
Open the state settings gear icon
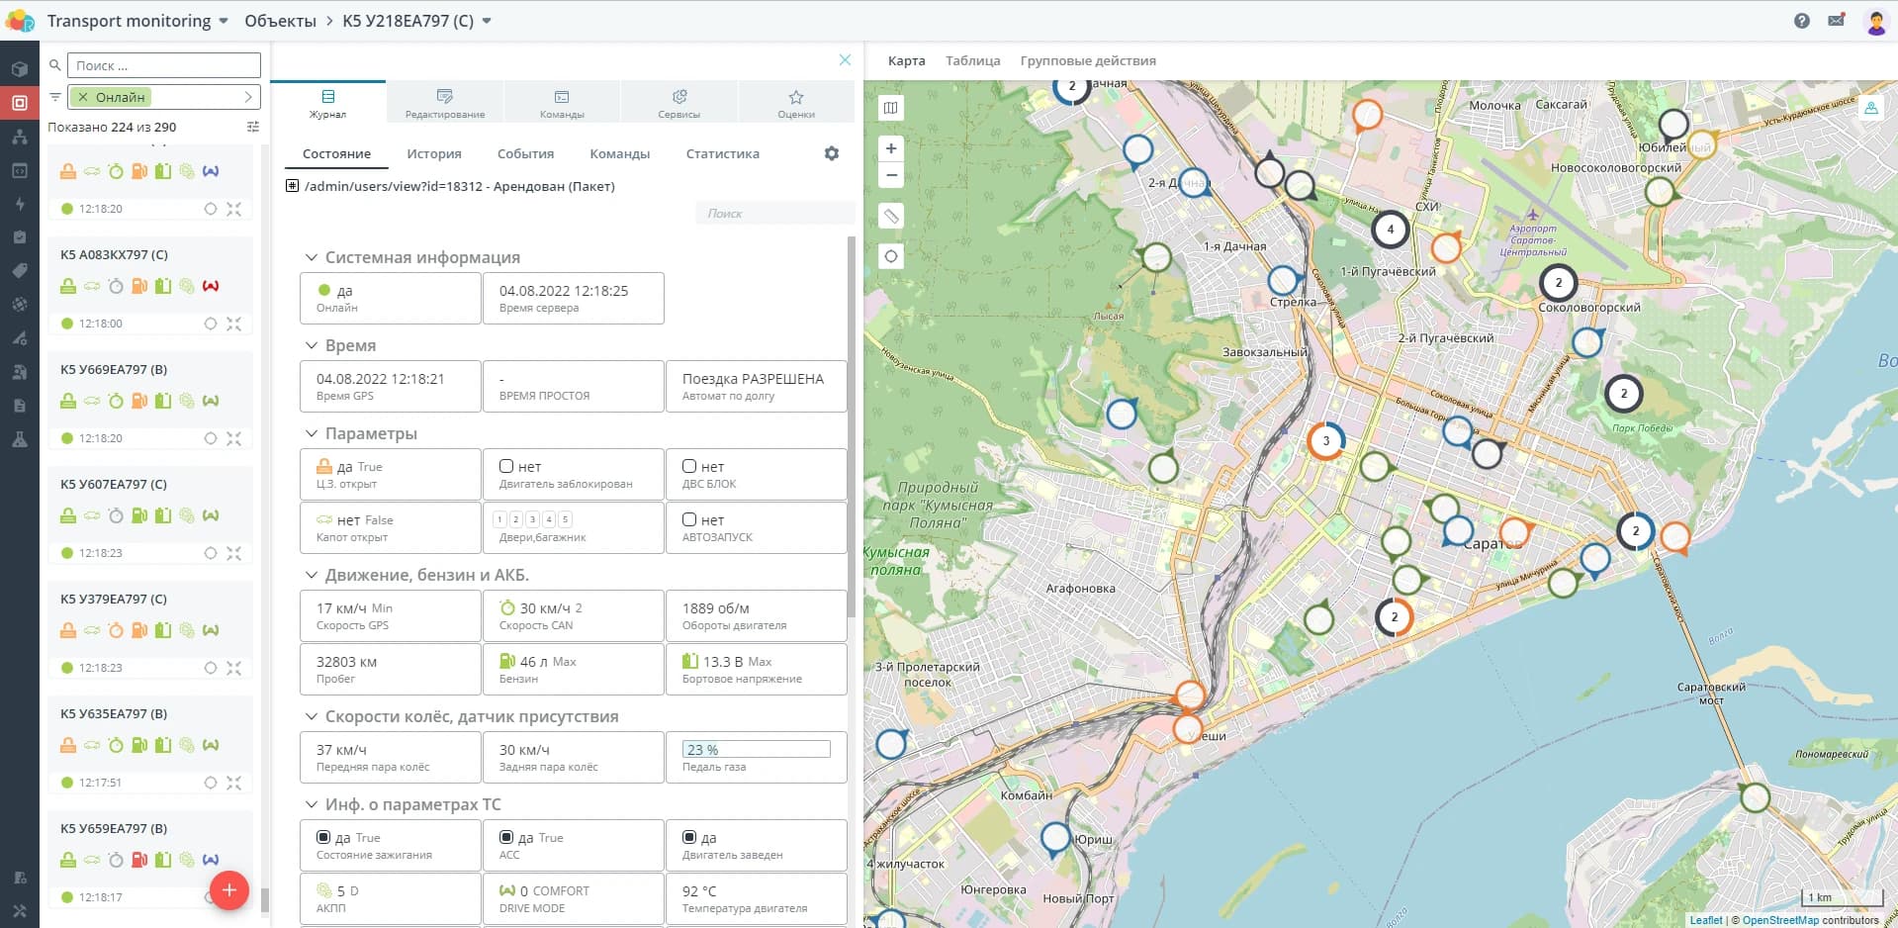tap(832, 153)
